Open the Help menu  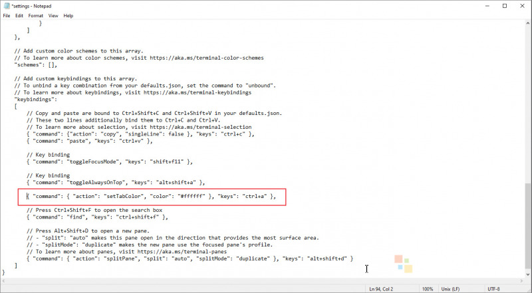[x=68, y=15]
